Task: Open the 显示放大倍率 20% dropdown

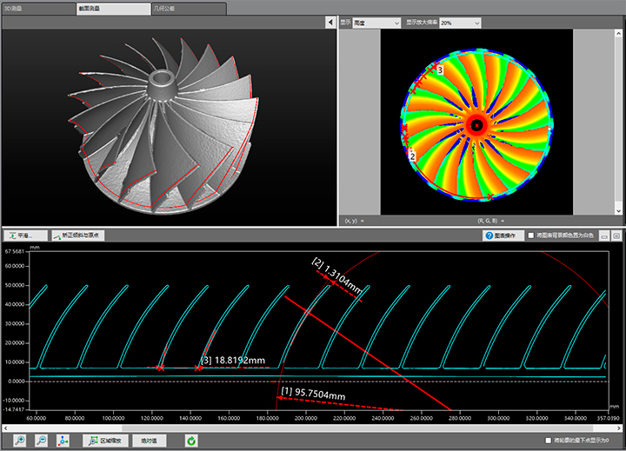Action: [x=459, y=23]
